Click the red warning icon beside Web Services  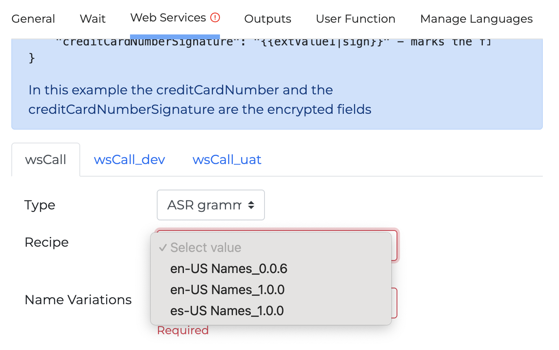(215, 18)
